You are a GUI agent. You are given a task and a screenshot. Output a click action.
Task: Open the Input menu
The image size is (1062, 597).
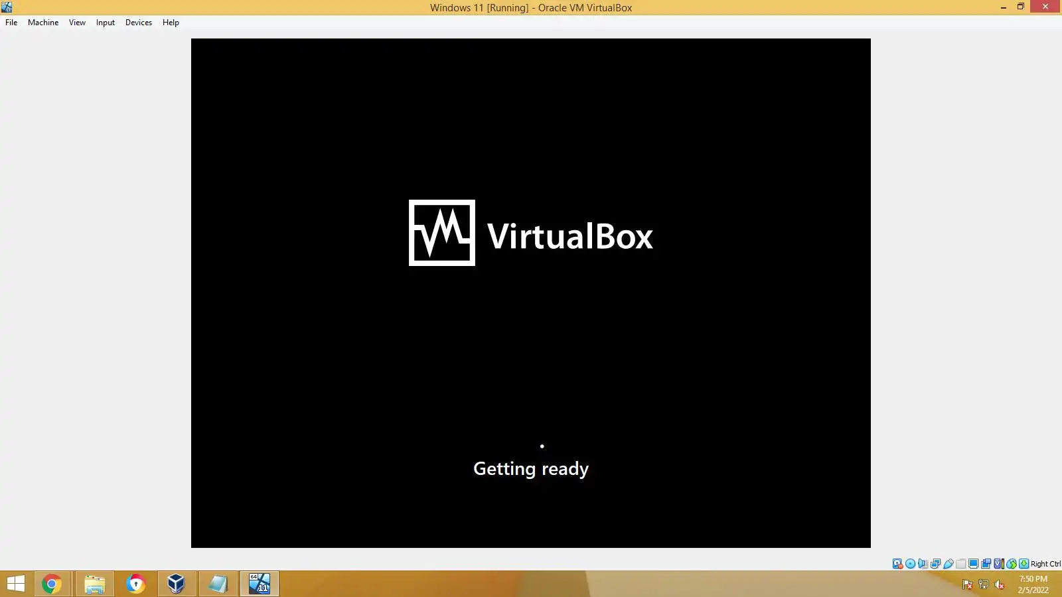105,23
